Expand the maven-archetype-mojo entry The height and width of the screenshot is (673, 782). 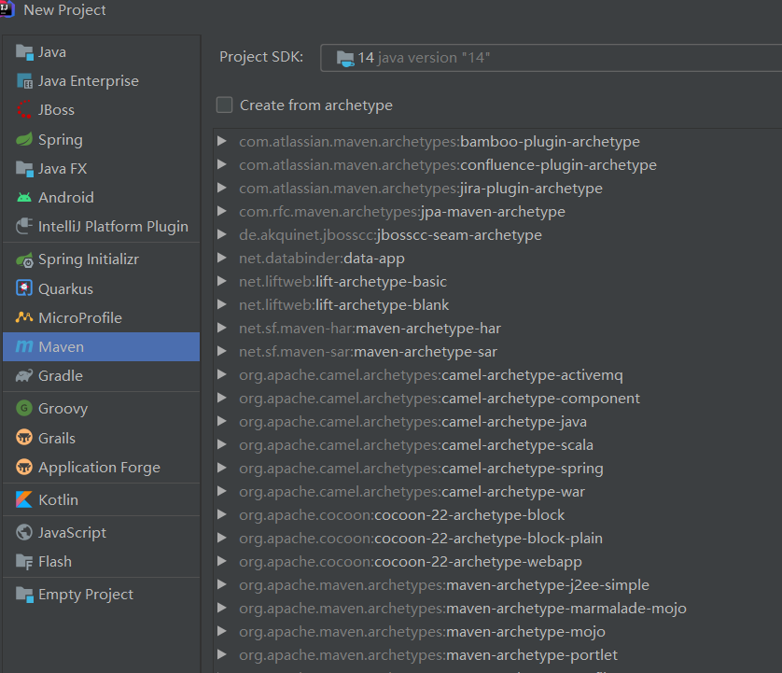[x=222, y=632]
